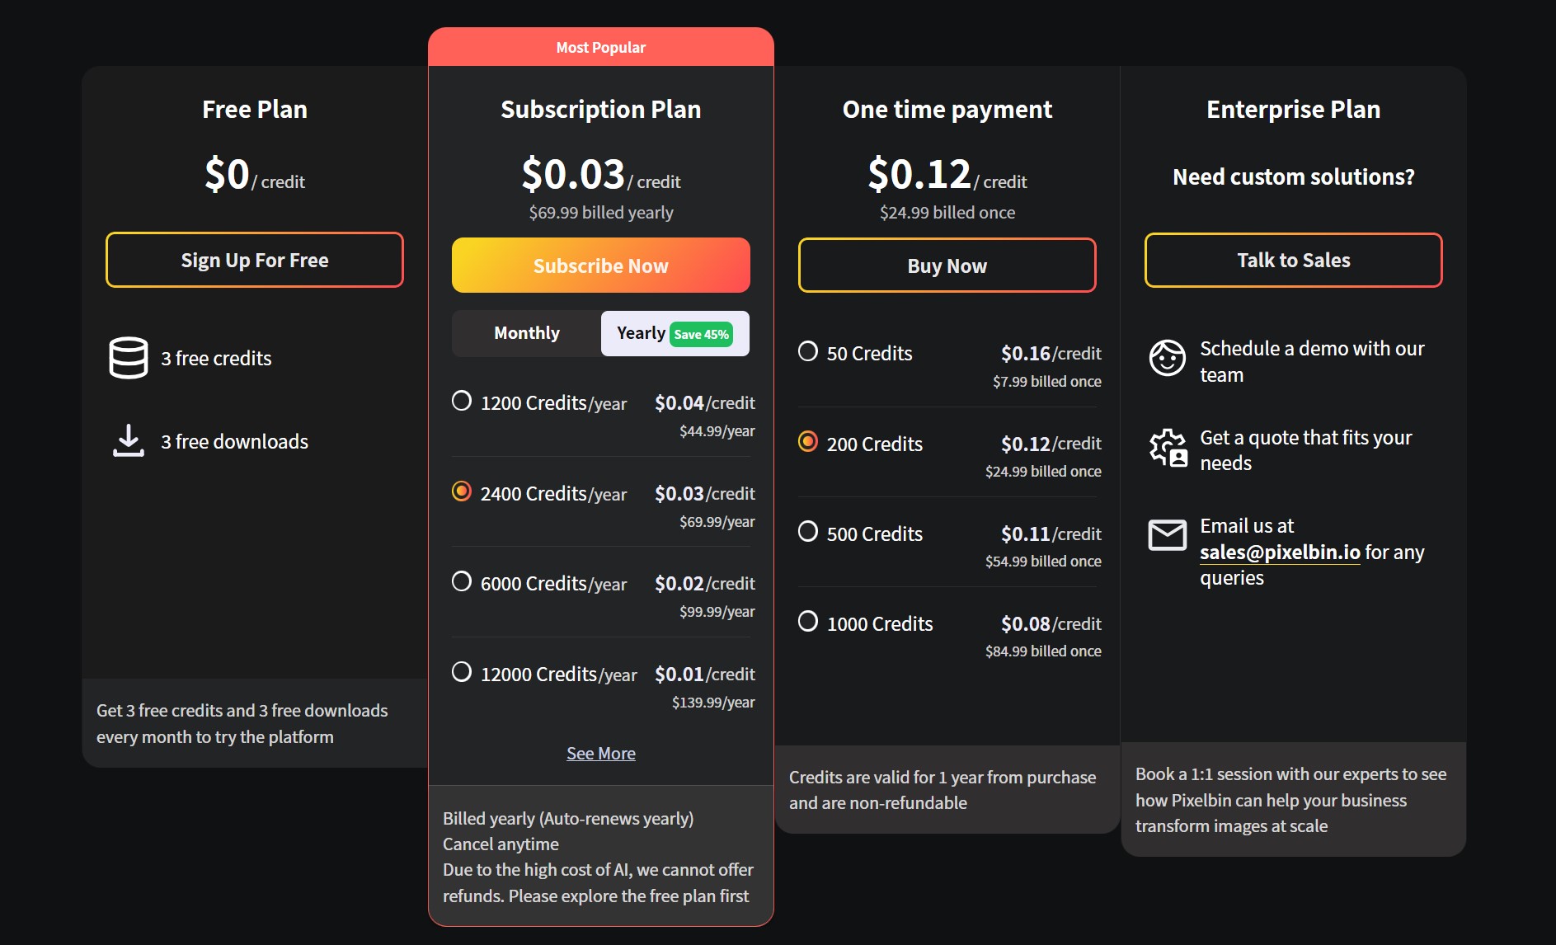Click the free credits database icon
Image resolution: width=1556 pixels, height=945 pixels.
click(x=129, y=358)
